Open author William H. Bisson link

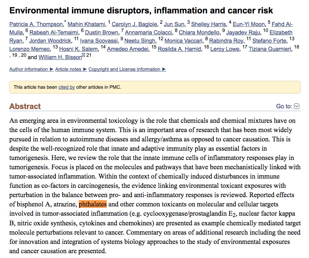point(60,57)
